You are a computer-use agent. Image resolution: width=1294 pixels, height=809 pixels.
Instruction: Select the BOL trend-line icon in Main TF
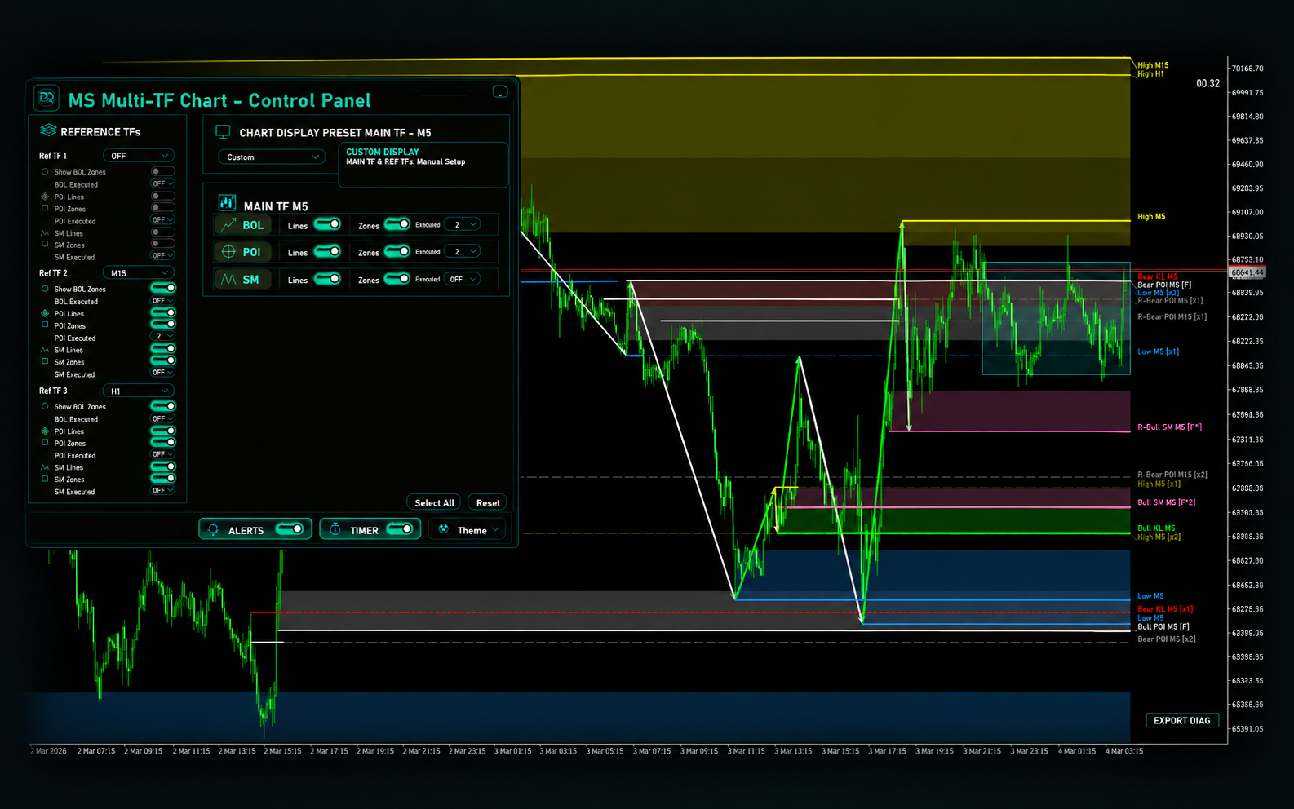tap(228, 225)
